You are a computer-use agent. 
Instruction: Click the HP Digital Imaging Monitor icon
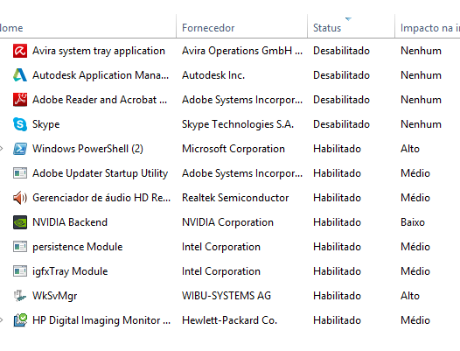coord(20,320)
